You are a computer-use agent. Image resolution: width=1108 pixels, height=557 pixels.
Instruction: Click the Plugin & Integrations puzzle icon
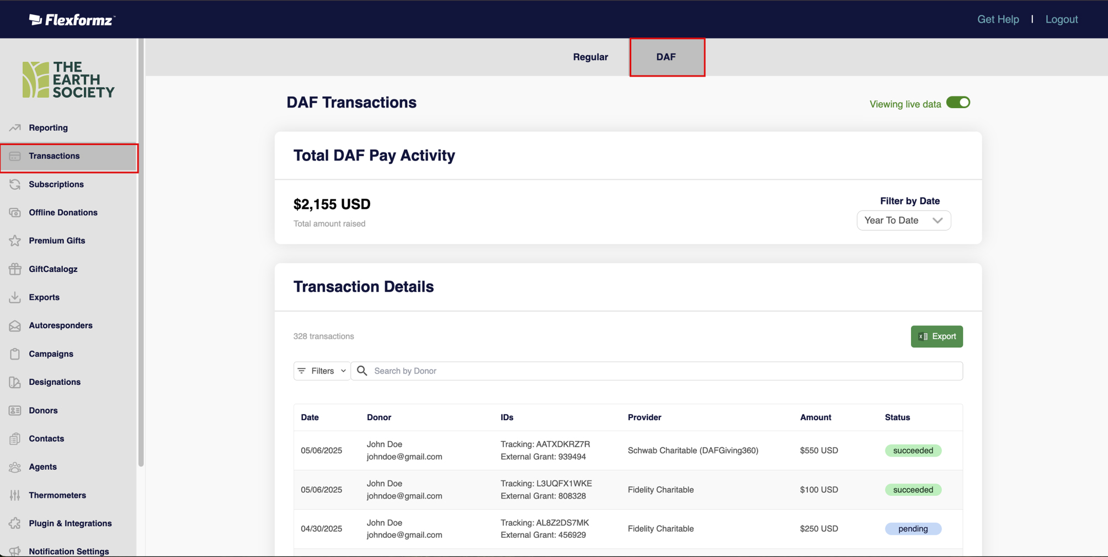tap(15, 523)
